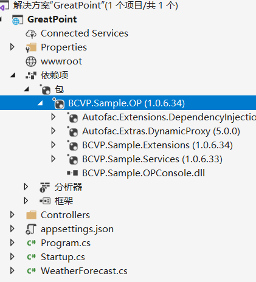Image resolution: width=256 pixels, height=282 pixels.
Task: Select Program.cs in the tree
Action: [x=66, y=243]
